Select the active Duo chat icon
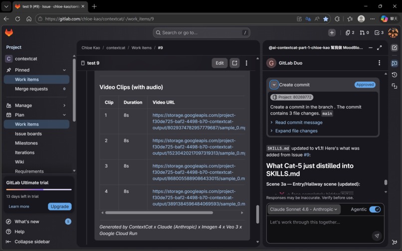Image resolution: width=402 pixels, height=251 pixels. (x=395, y=63)
